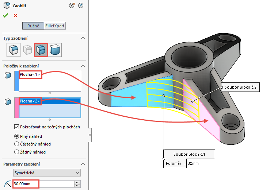The image size is (274, 190).
Task: Select constant size fillet type icon
Action: [x=14, y=50]
